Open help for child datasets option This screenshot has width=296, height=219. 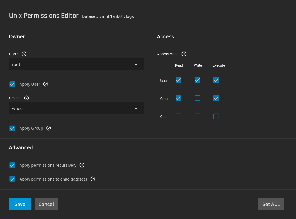93,179
